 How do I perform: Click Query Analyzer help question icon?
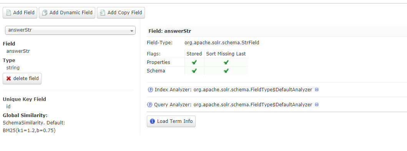[150, 105]
